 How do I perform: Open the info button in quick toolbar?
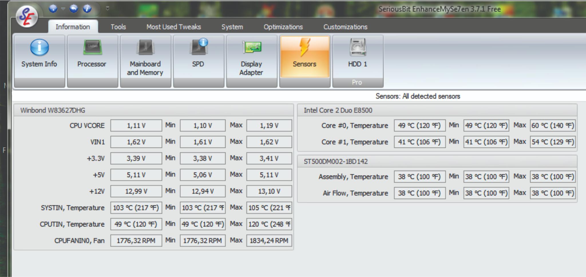pos(87,9)
